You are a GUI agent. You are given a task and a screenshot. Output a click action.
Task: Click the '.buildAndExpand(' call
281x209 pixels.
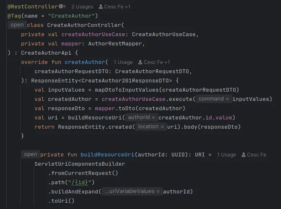74,192
